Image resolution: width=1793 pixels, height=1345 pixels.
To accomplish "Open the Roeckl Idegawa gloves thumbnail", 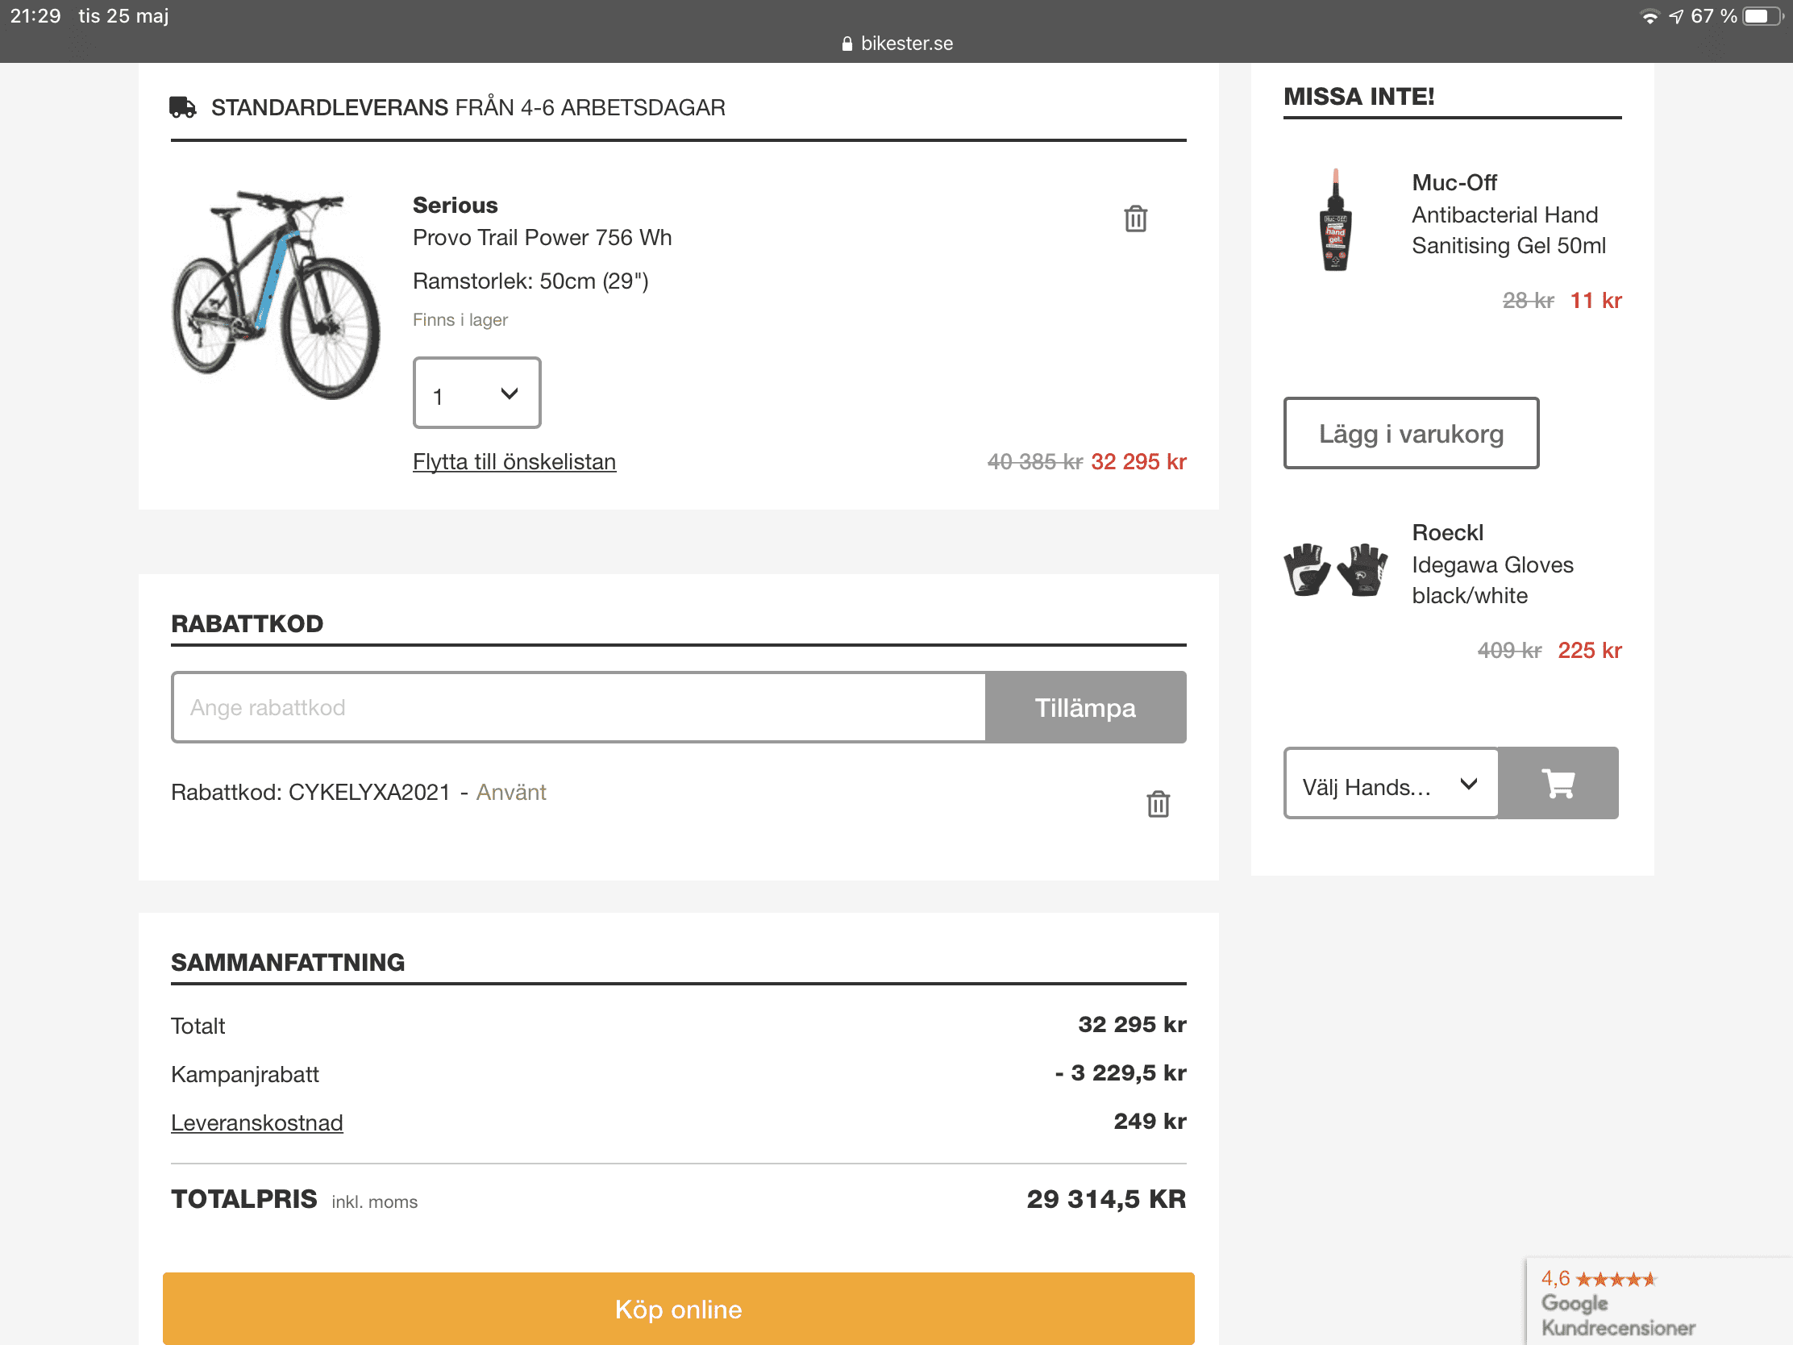I will (x=1335, y=569).
